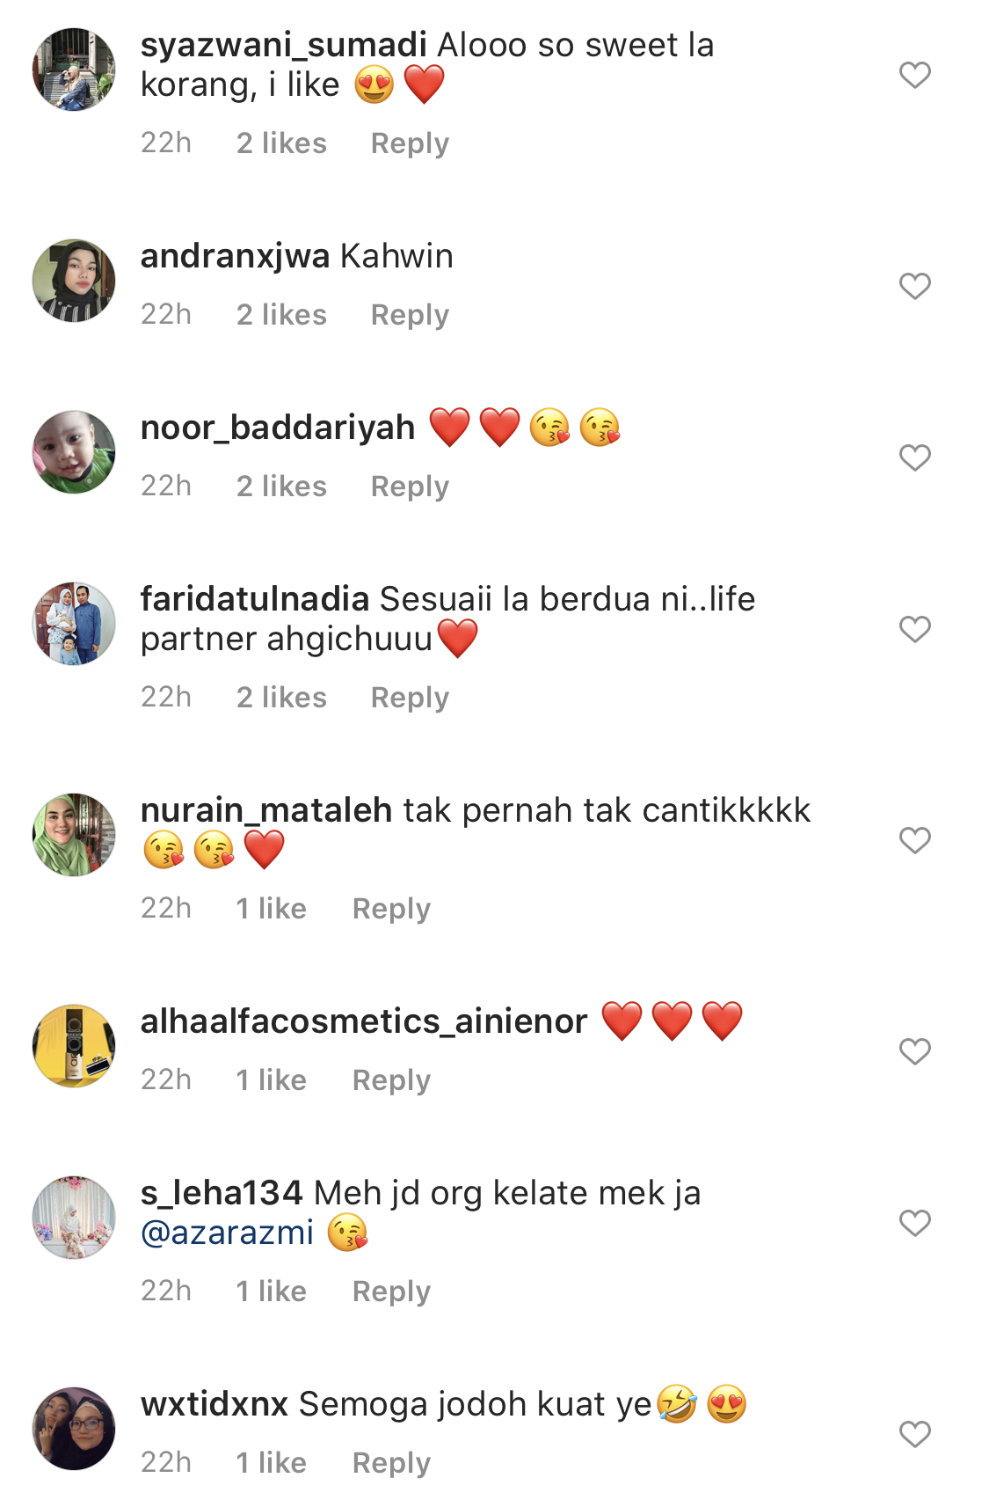
Task: Open andranxjwa's profile picture
Action: 74,281
